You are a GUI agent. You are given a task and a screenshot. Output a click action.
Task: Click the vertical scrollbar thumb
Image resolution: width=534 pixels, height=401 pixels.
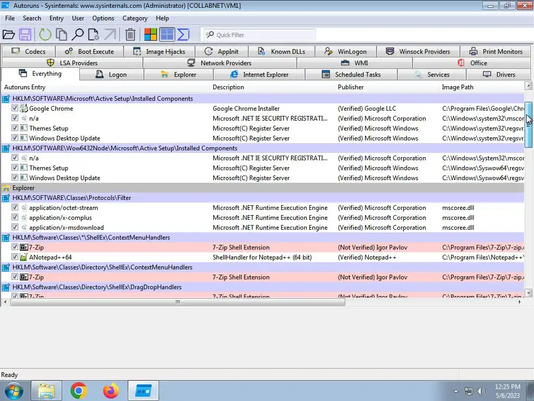pyautogui.click(x=529, y=124)
